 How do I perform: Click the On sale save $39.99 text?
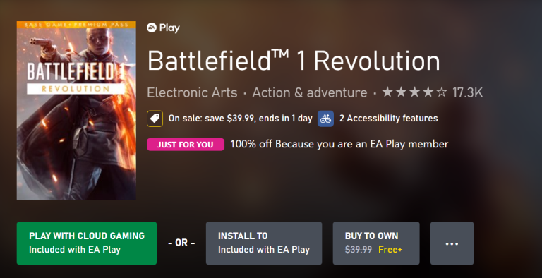coord(240,119)
